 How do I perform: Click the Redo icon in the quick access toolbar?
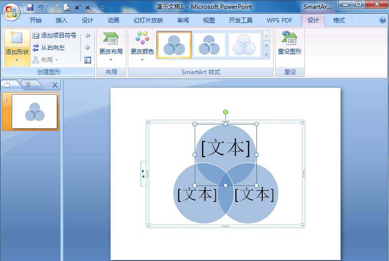click(56, 7)
